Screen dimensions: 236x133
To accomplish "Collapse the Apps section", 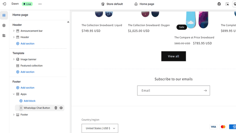I will pos(14,94).
